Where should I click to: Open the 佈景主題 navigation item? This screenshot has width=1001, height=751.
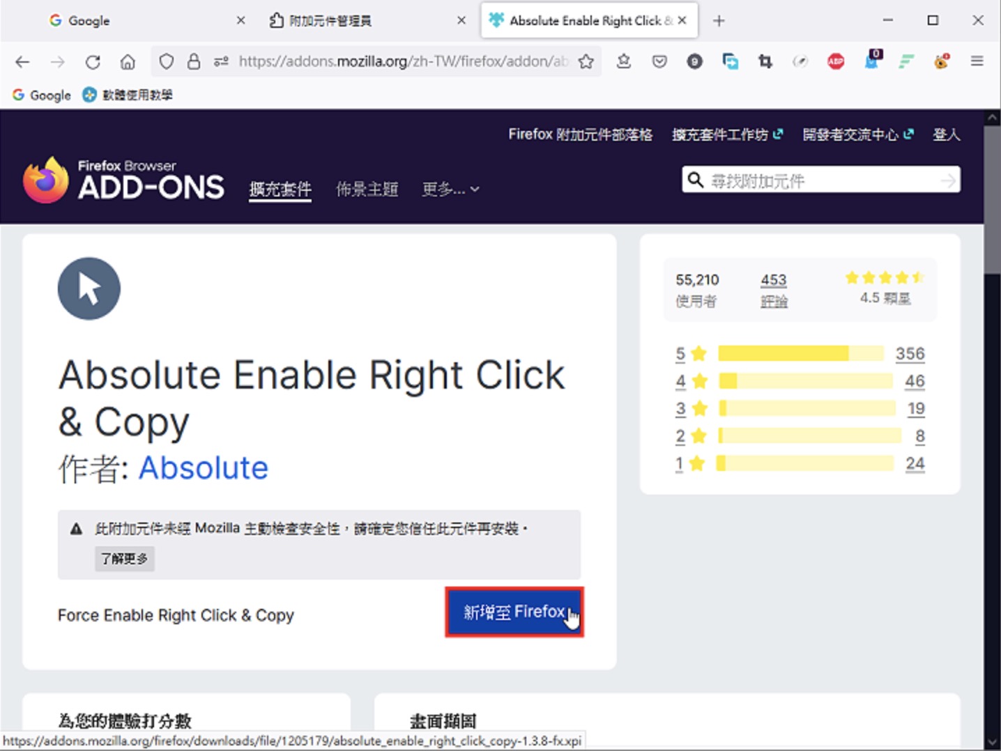(367, 189)
